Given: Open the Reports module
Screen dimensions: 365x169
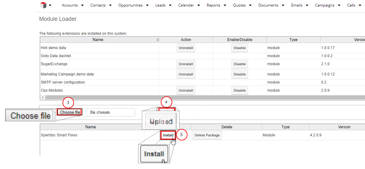Looking at the screenshot, I should [x=214, y=5].
